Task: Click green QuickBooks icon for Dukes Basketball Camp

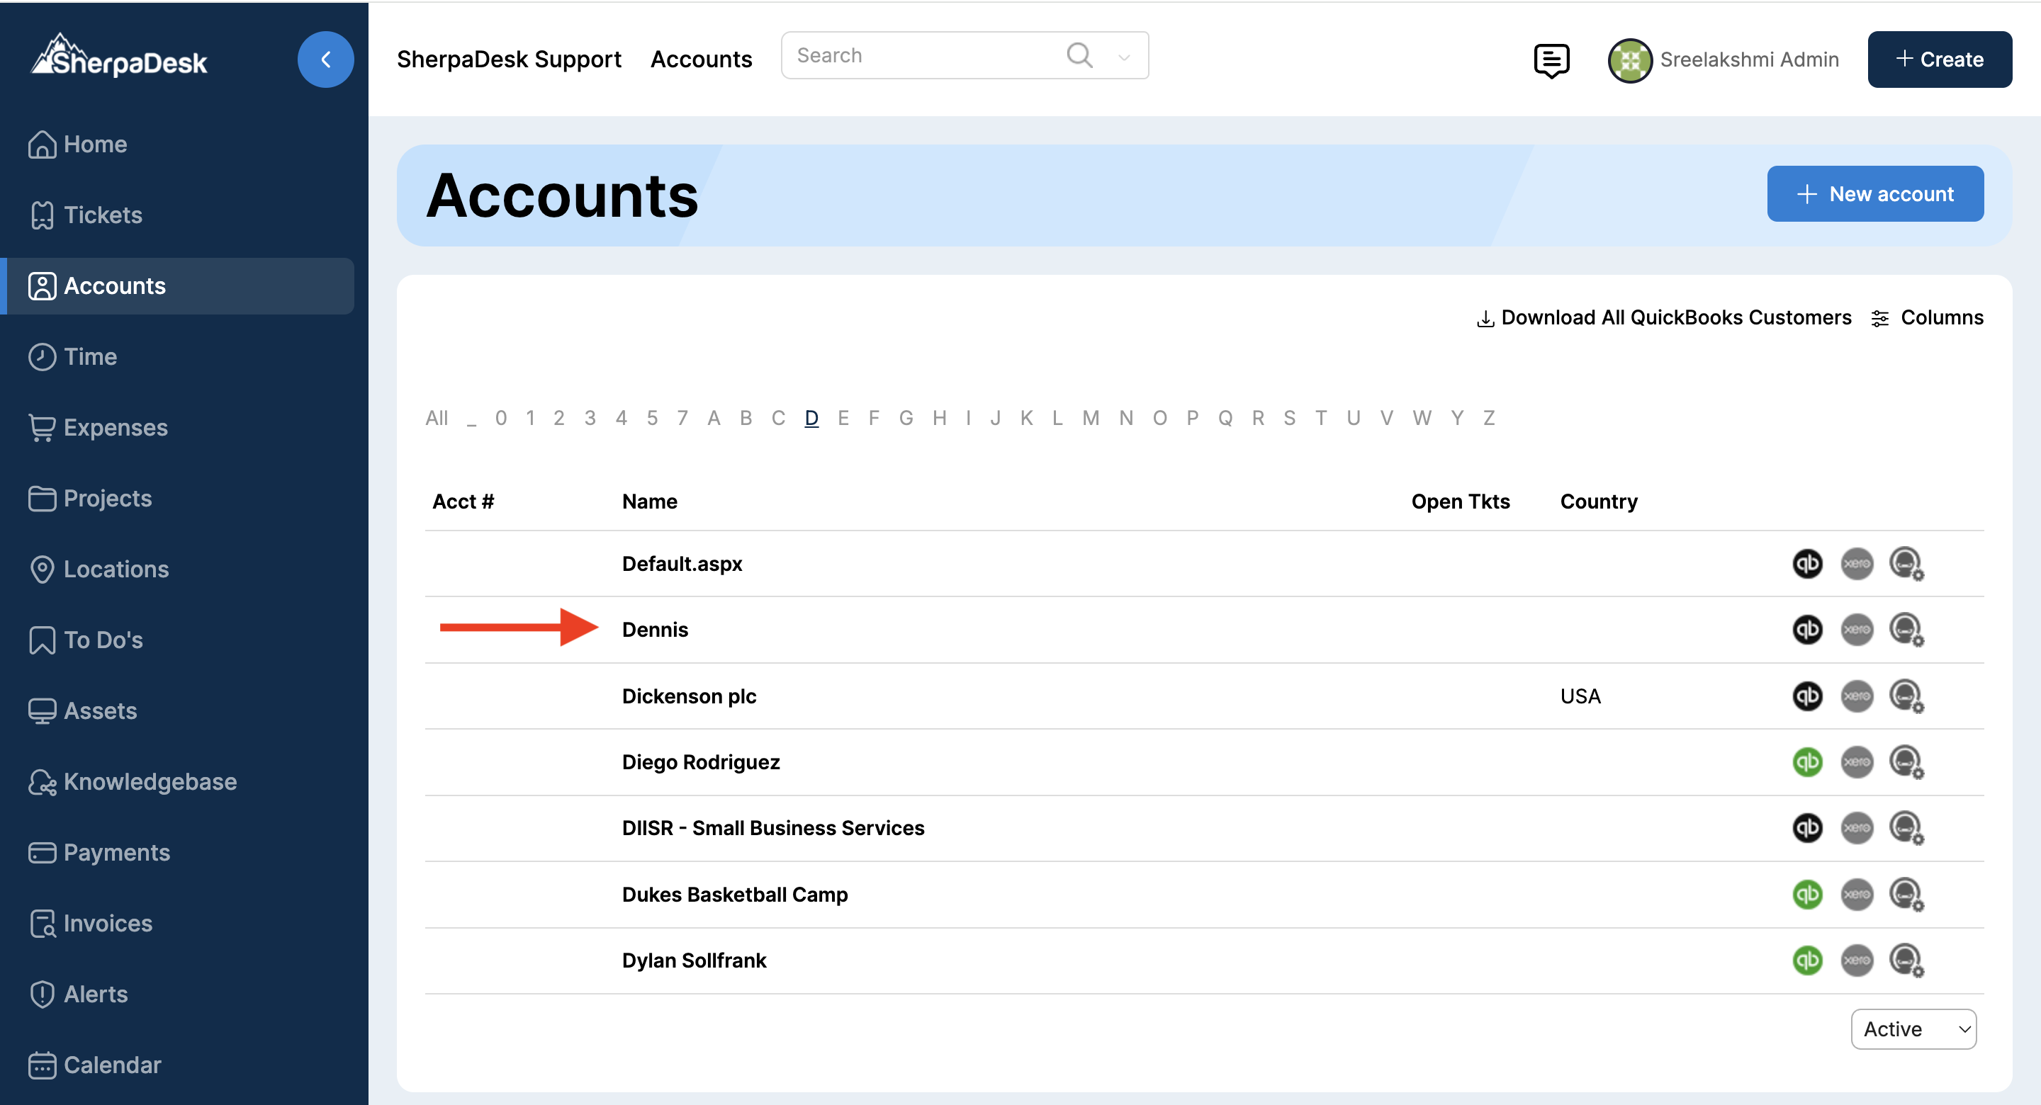Action: 1806,895
